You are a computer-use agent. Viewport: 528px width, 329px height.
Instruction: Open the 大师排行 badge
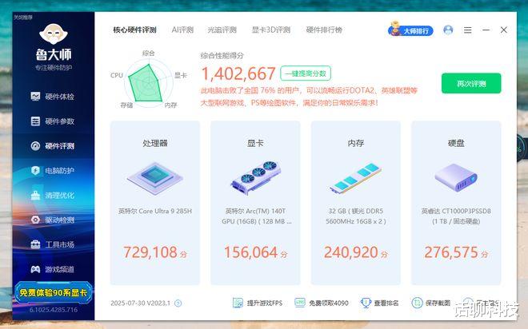(x=410, y=30)
